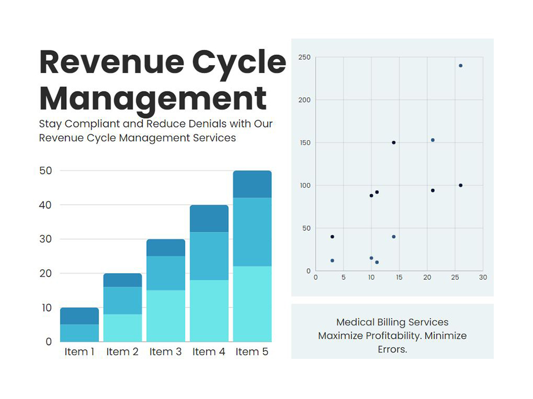
Task: Click the light cyan bottom segment of Item 2 bar
Action: point(122,328)
